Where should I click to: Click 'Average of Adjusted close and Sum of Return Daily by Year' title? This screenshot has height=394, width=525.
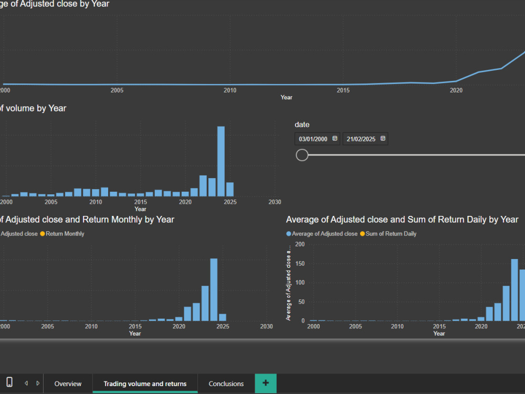click(x=402, y=220)
